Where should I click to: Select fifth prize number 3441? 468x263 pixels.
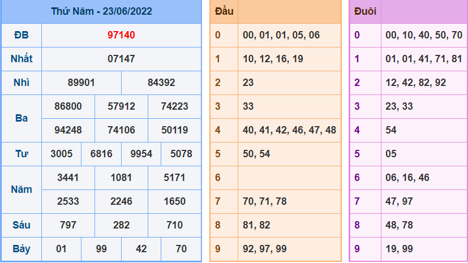click(x=68, y=178)
